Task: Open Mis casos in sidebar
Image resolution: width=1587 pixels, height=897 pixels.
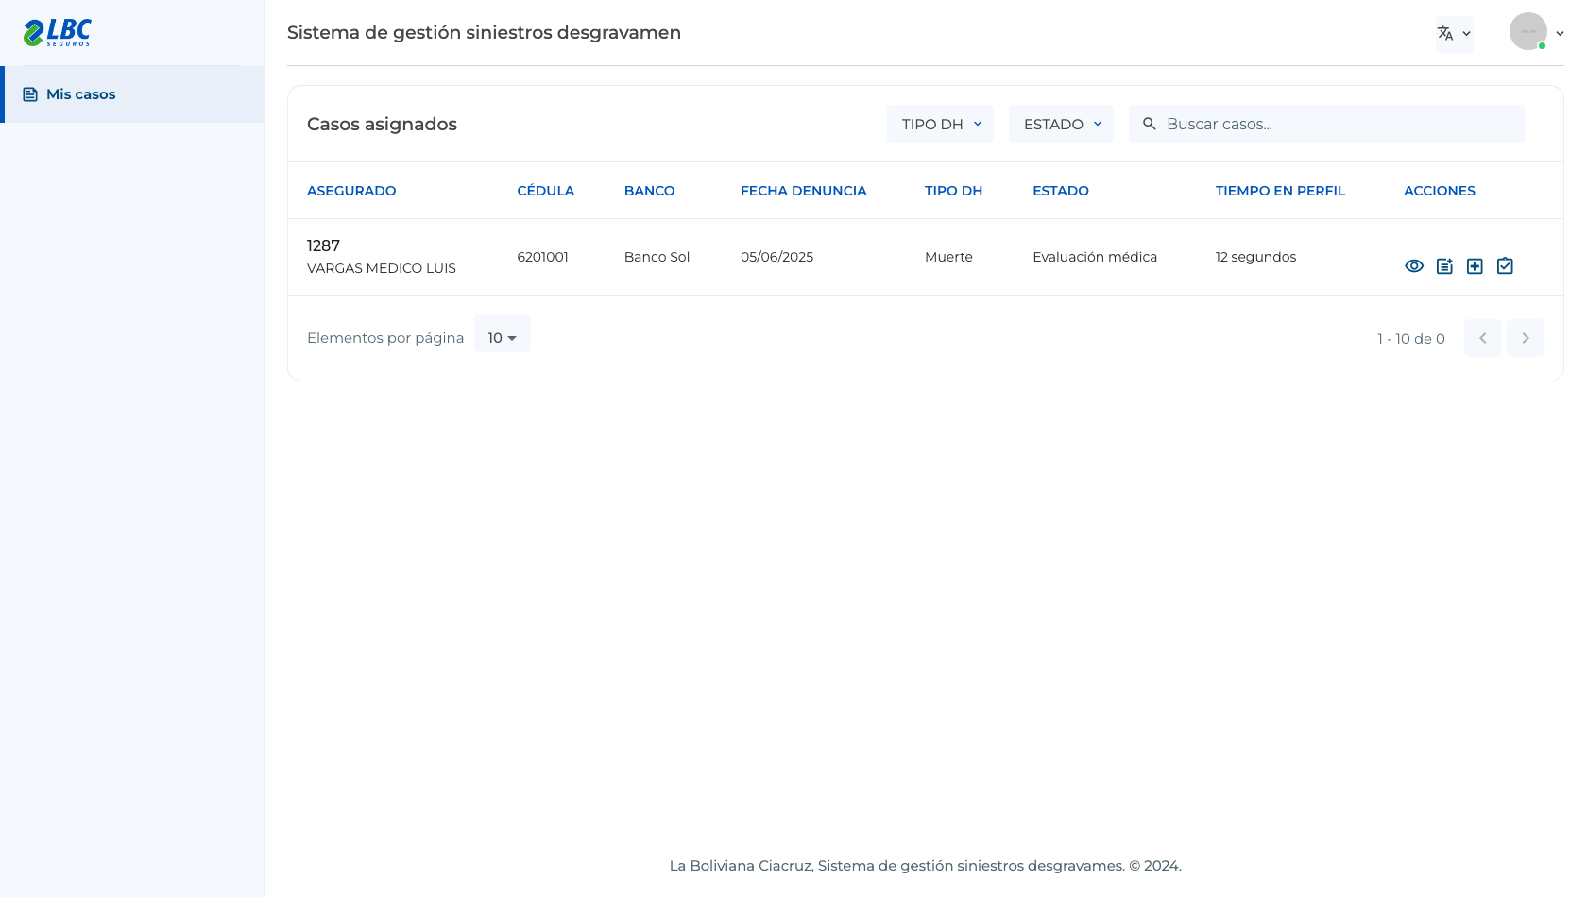Action: [132, 94]
